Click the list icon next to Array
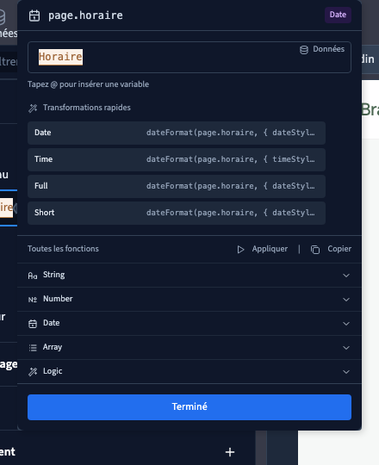 point(33,348)
